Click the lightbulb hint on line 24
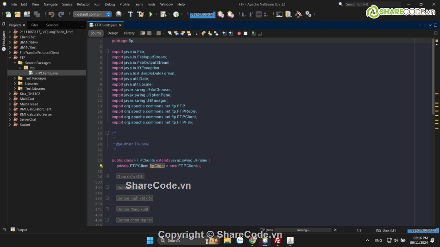Viewport: 440px width, 247px height. tap(101, 166)
